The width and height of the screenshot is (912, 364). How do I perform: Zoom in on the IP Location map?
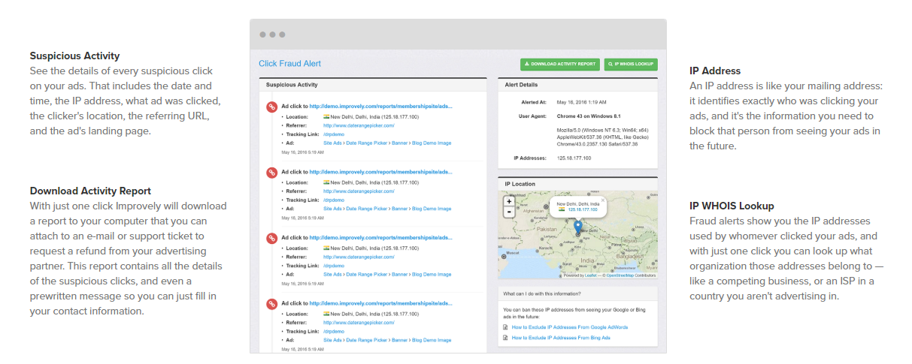(x=509, y=201)
